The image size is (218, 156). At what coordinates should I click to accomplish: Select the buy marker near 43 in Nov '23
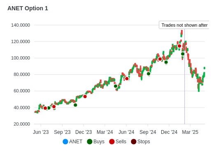(x=75, y=105)
